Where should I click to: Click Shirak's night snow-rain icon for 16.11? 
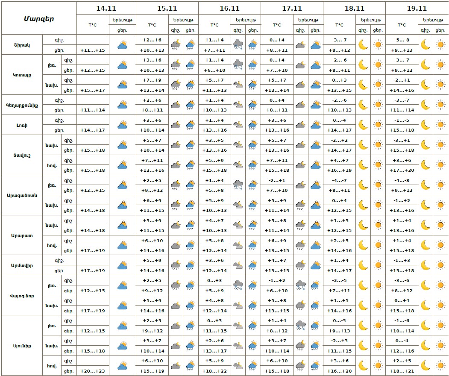click(238, 44)
